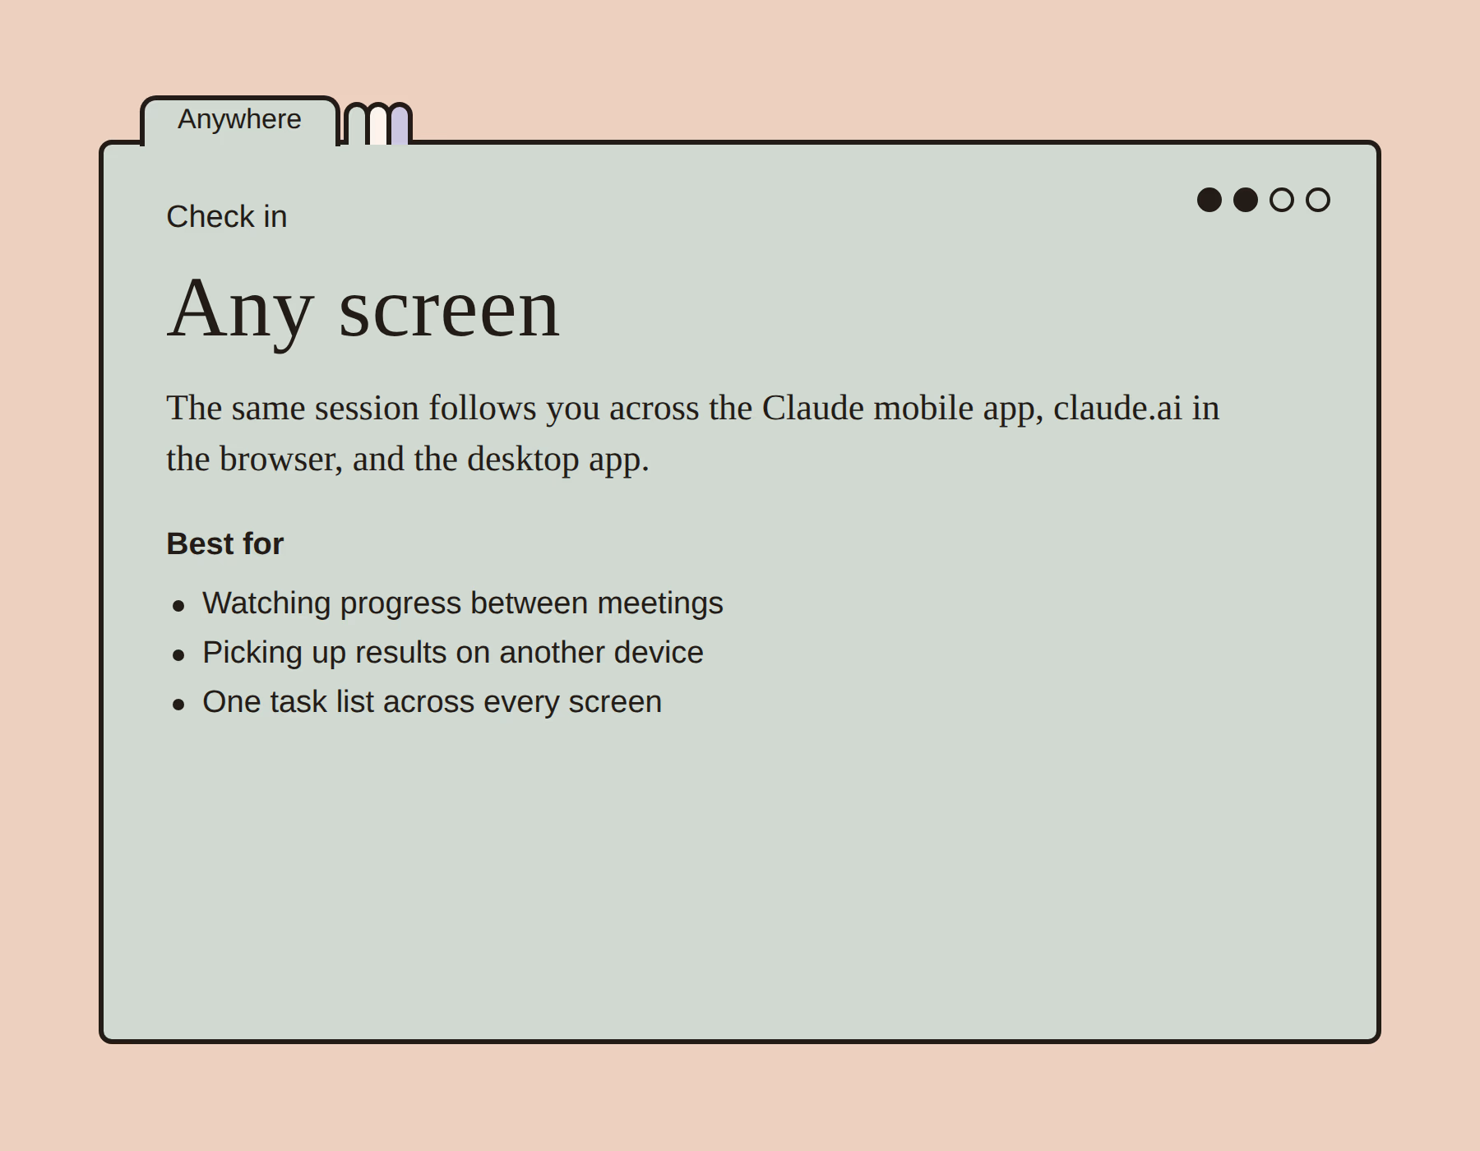Viewport: 1480px width, 1151px height.
Task: Go to the second filled pagination dot
Action: [x=1246, y=200]
